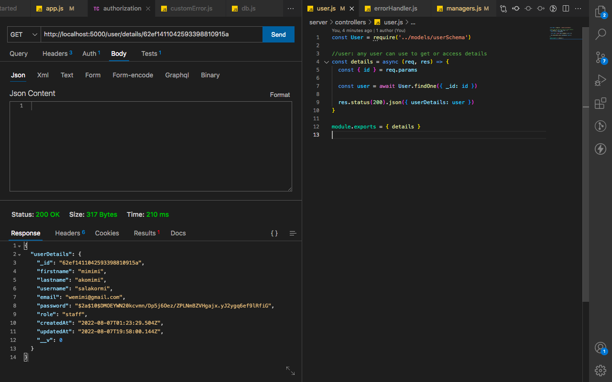Select the Xml body type
Screen dimensions: 612x382
43,75
